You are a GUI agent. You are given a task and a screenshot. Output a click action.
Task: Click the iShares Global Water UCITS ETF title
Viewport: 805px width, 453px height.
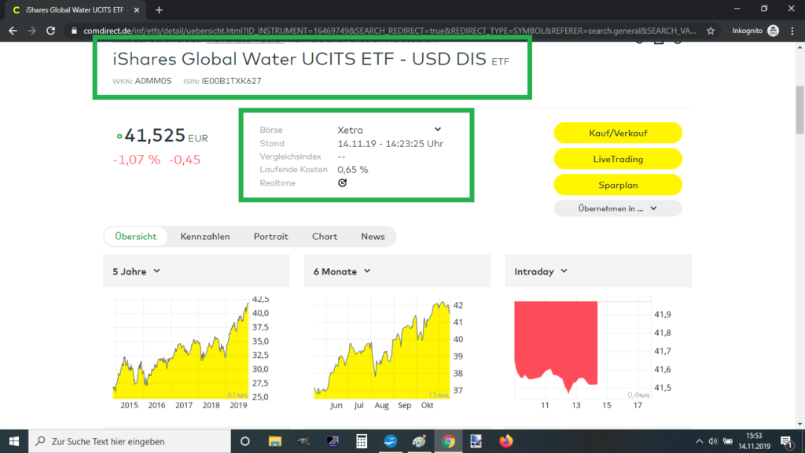(300, 59)
